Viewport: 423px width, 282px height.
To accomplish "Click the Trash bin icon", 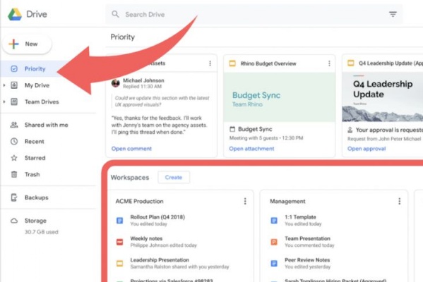I will (x=14, y=175).
